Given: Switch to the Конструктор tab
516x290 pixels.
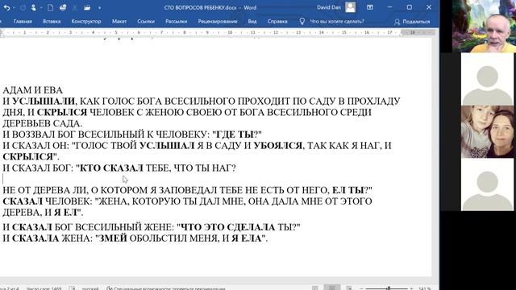Looking at the screenshot, I should click(x=86, y=22).
